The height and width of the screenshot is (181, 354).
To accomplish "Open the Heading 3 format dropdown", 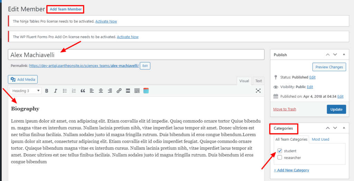I will [26, 91].
